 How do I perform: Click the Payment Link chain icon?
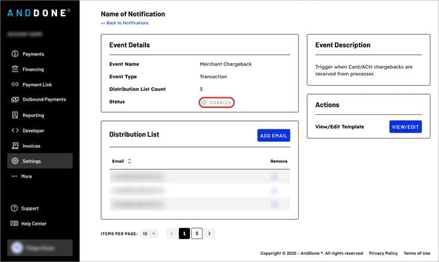pos(15,84)
